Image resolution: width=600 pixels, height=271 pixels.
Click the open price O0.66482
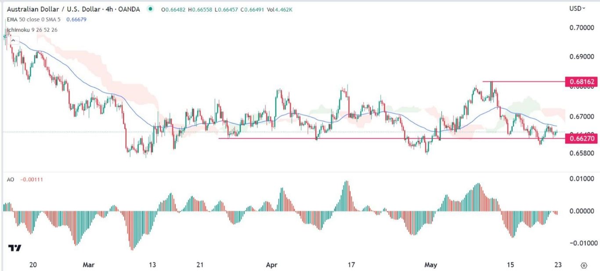[x=172, y=9]
